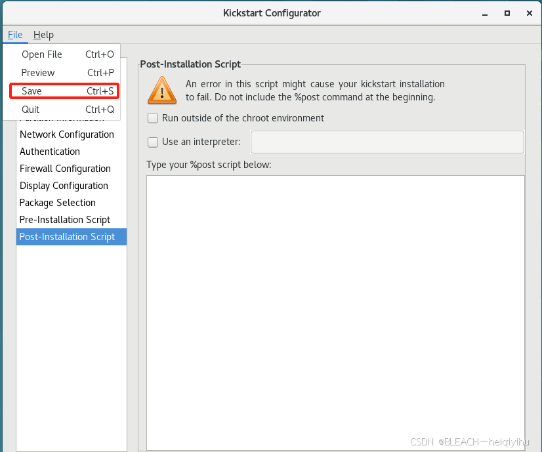The width and height of the screenshot is (542, 452).
Task: Select Display Configuration in the list
Action: coord(72,186)
